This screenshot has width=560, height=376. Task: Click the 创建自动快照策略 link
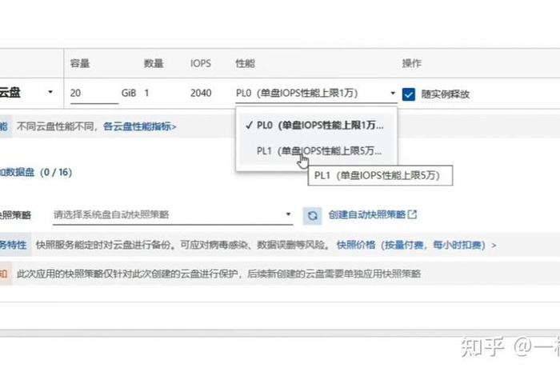(x=366, y=214)
